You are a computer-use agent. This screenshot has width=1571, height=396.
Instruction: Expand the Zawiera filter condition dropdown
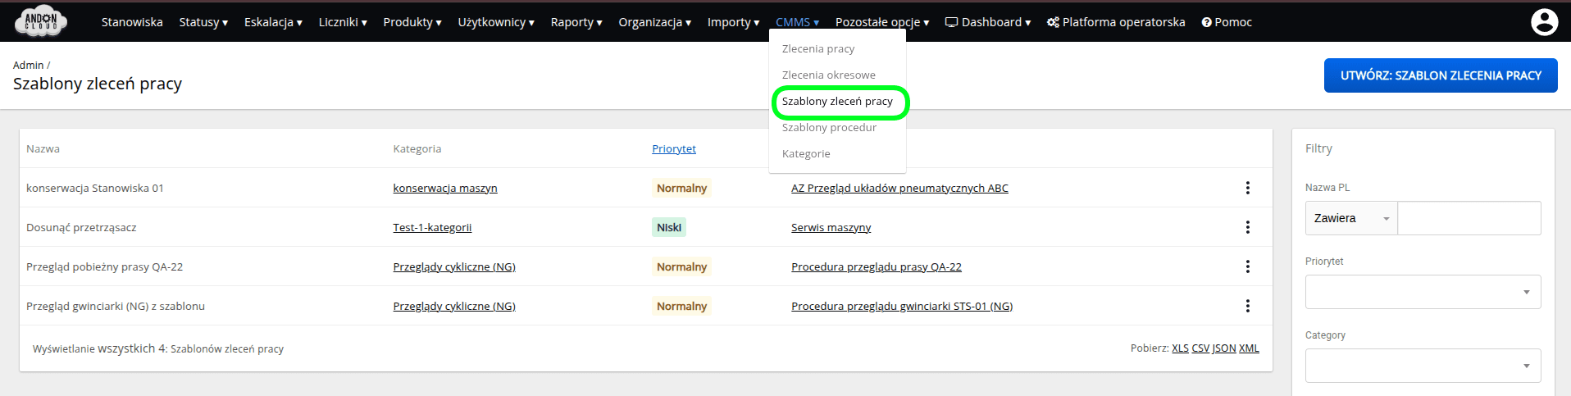point(1351,218)
